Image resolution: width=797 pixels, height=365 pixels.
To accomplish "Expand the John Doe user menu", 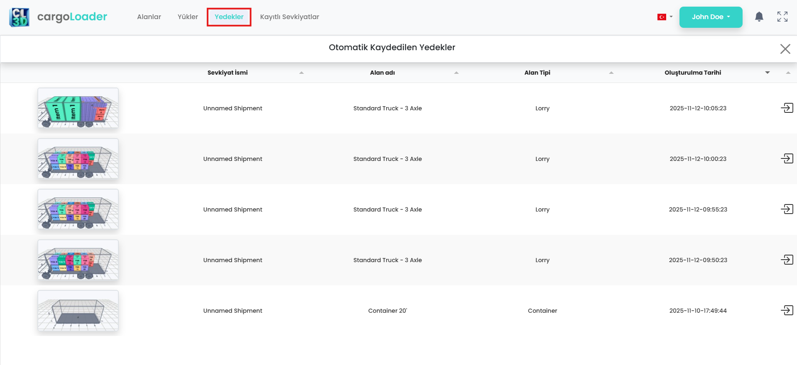I will click(711, 17).
